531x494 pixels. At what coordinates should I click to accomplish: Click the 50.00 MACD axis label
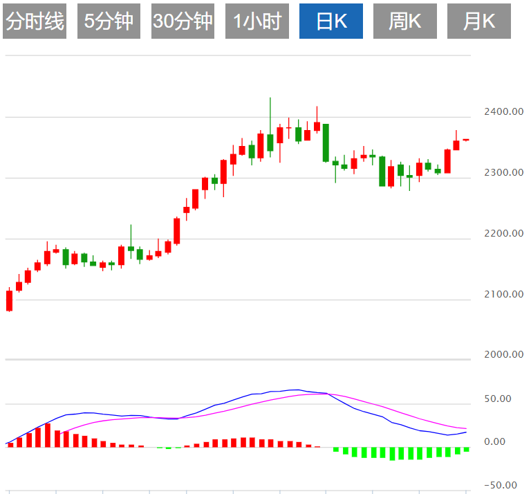coord(498,399)
